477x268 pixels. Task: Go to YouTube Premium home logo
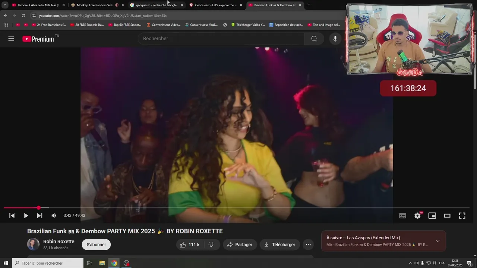pyautogui.click(x=38, y=39)
